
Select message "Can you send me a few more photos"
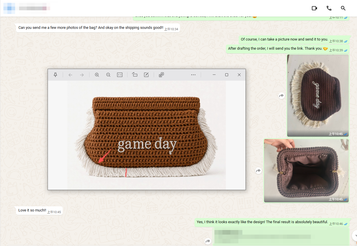pos(98,28)
